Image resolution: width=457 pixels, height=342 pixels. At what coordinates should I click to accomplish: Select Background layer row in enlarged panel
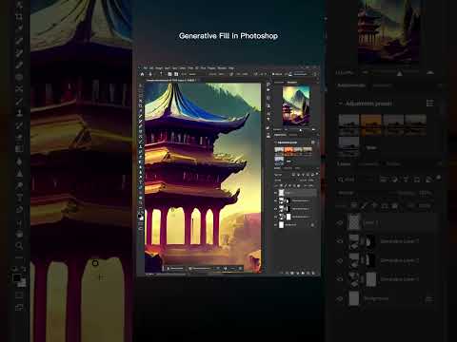[x=387, y=298]
